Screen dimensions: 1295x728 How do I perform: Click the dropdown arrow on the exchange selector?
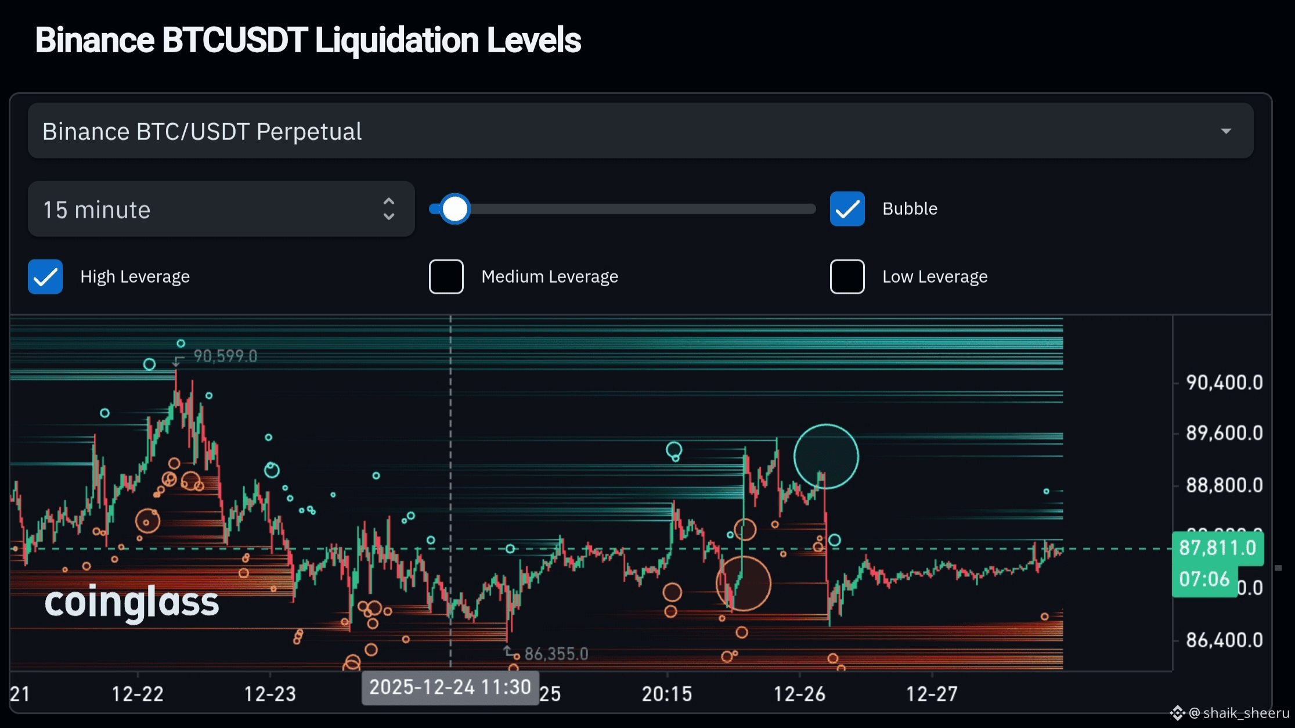1225,131
